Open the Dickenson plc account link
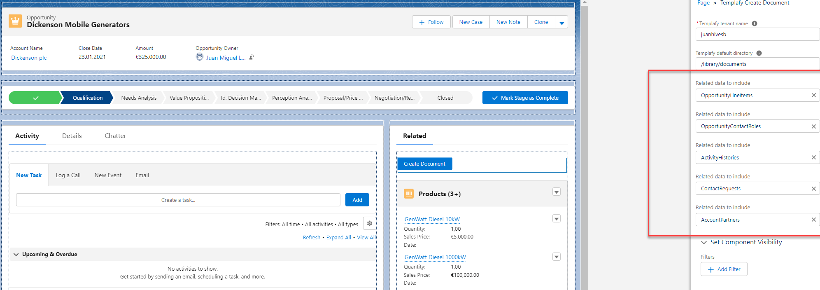This screenshot has height=290, width=820. coord(29,58)
